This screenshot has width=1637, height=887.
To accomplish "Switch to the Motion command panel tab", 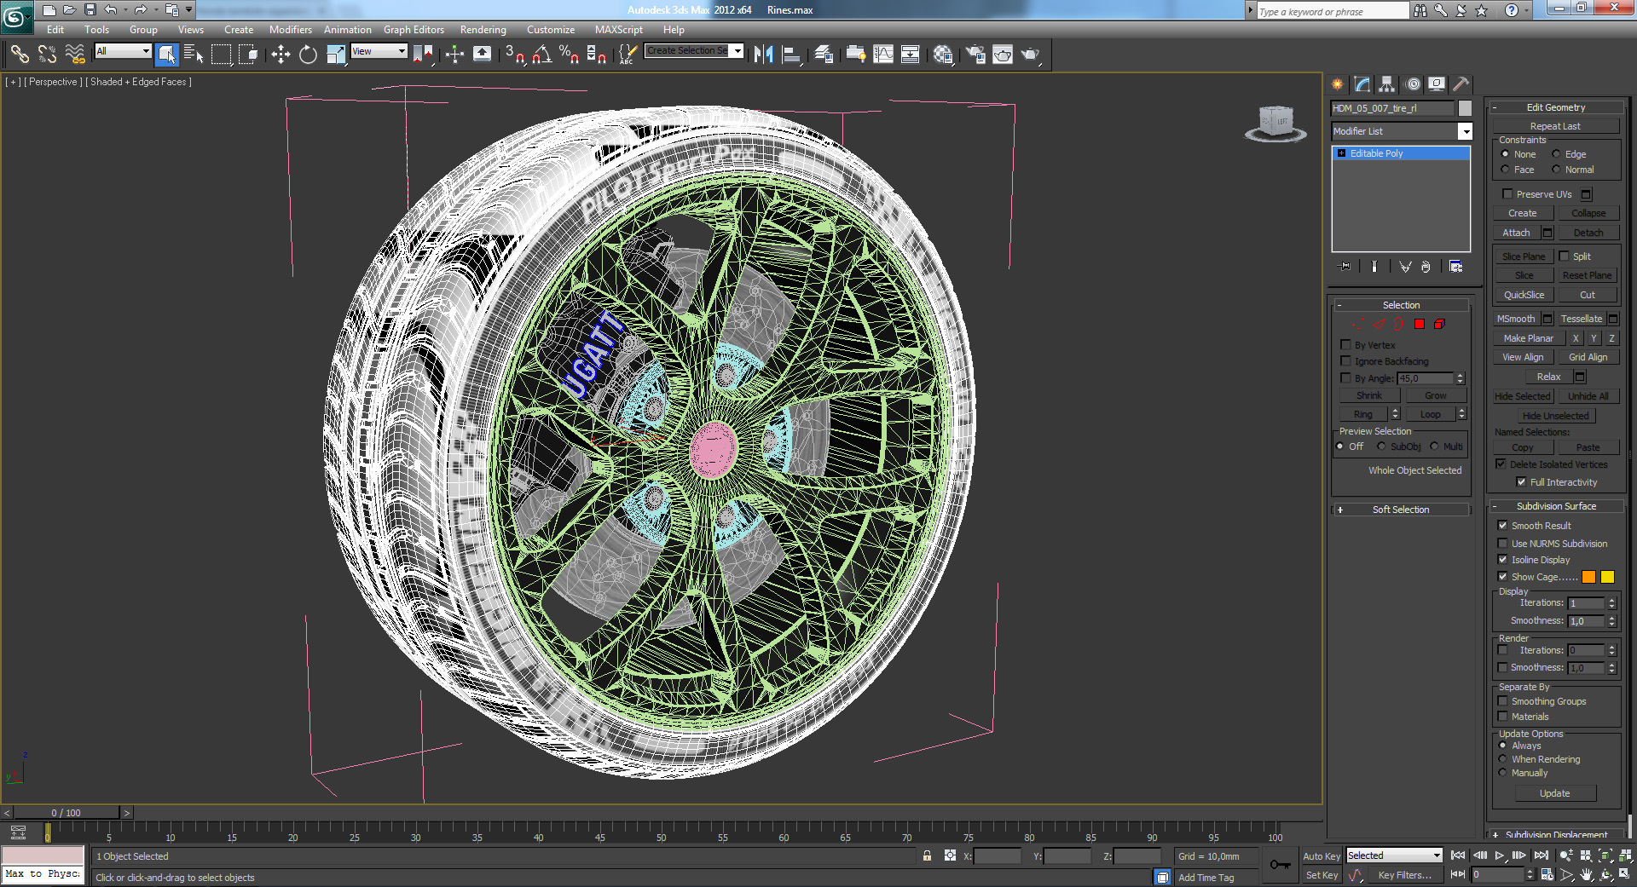I will pyautogui.click(x=1413, y=84).
